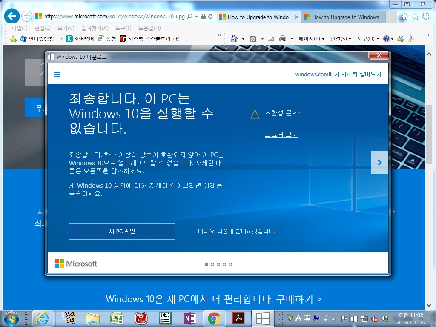Open the KGB택배 favorite link
Viewport: 436px width, 327px height.
tap(80, 39)
